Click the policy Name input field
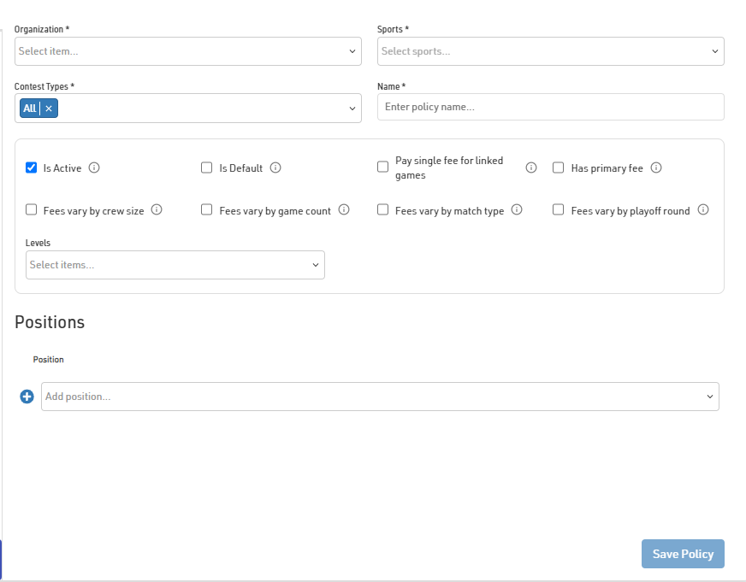Viewport: 746px width, 582px height. pyautogui.click(x=550, y=107)
